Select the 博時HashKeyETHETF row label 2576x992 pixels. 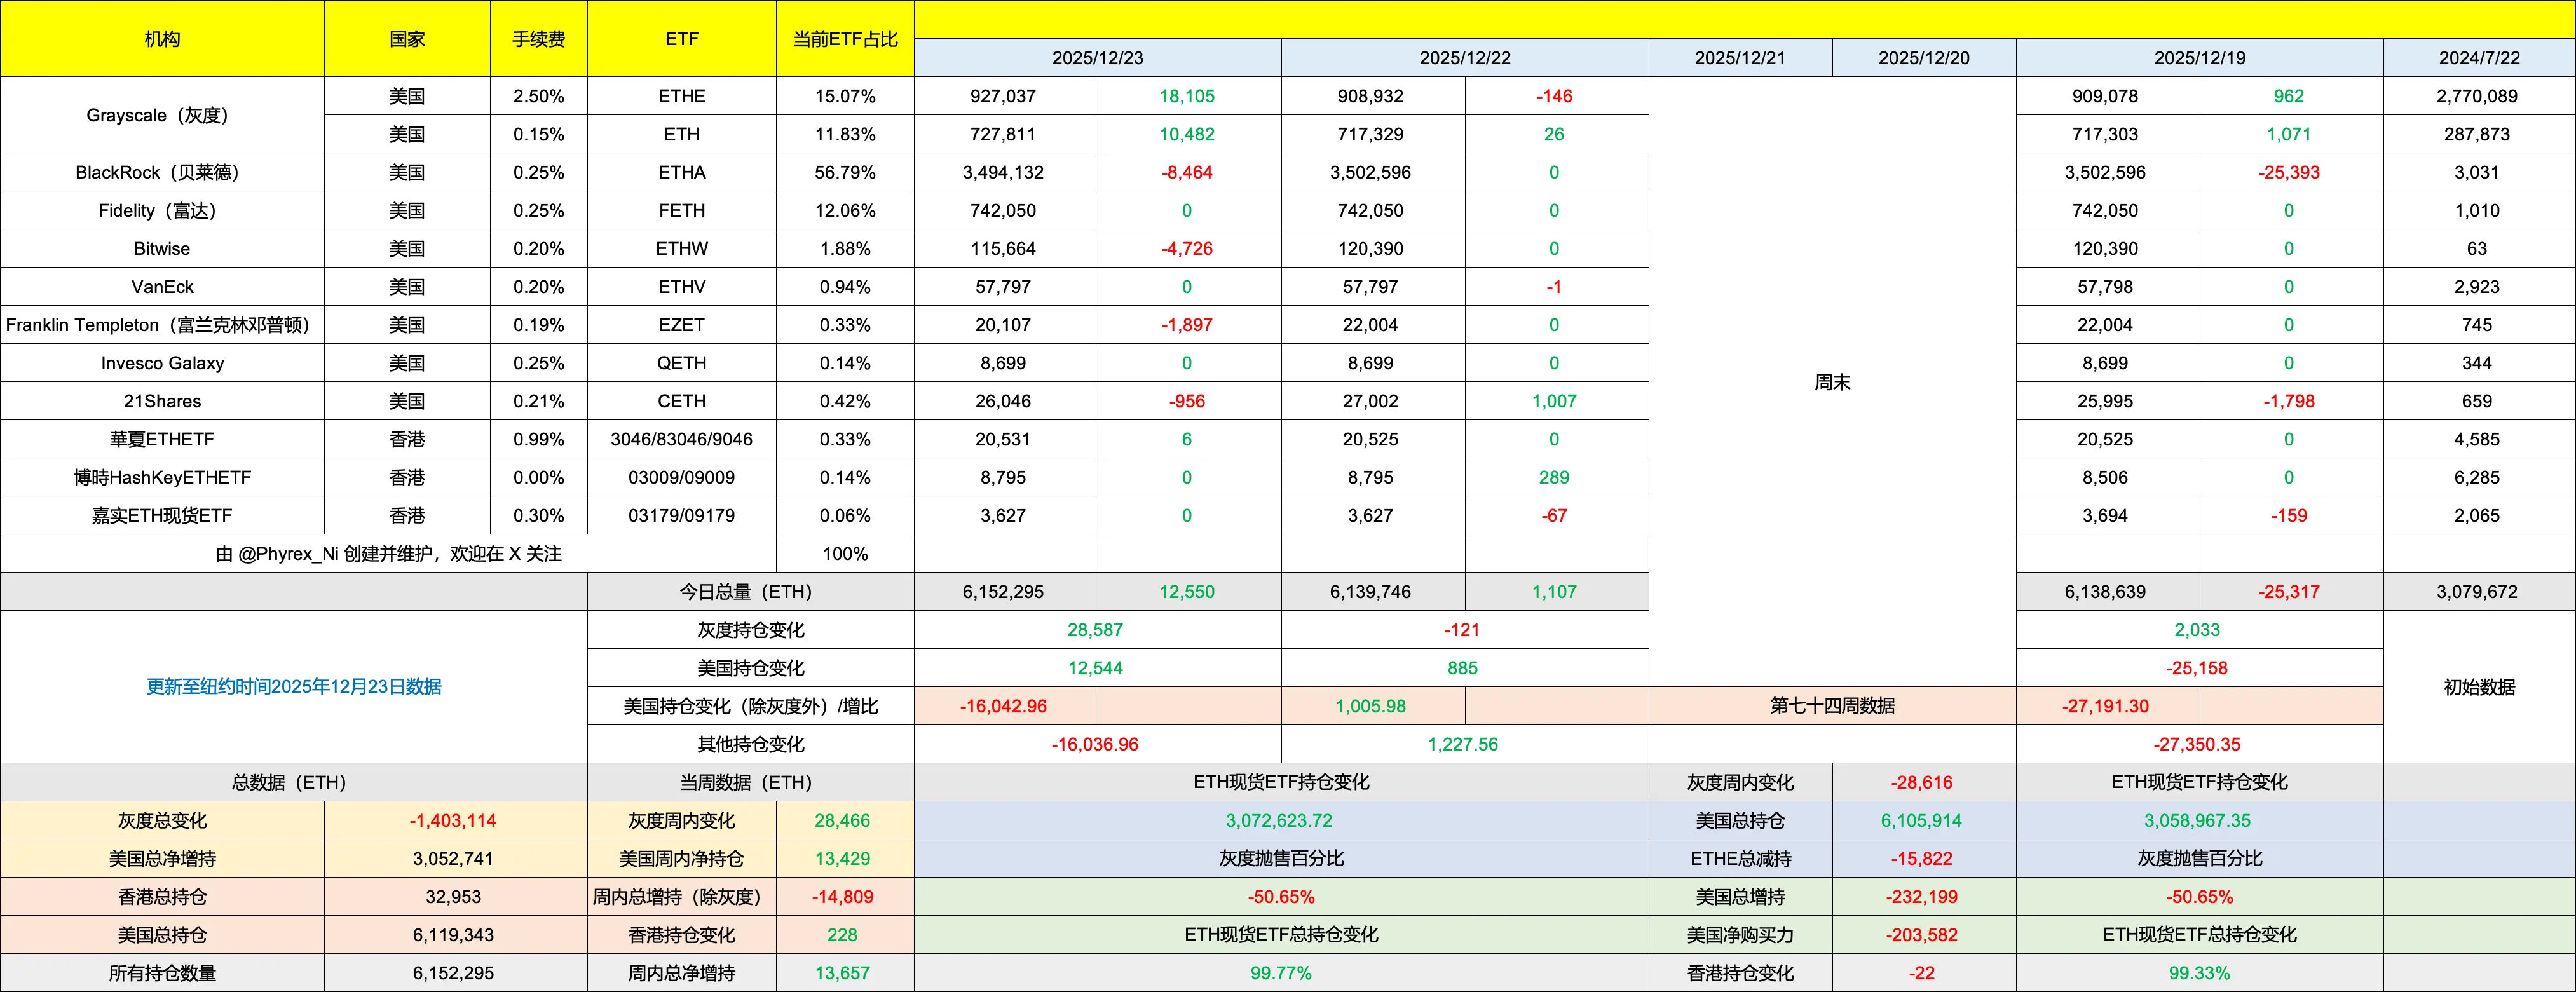tap(162, 477)
